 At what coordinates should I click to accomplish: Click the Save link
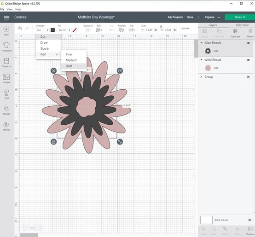pos(190,17)
